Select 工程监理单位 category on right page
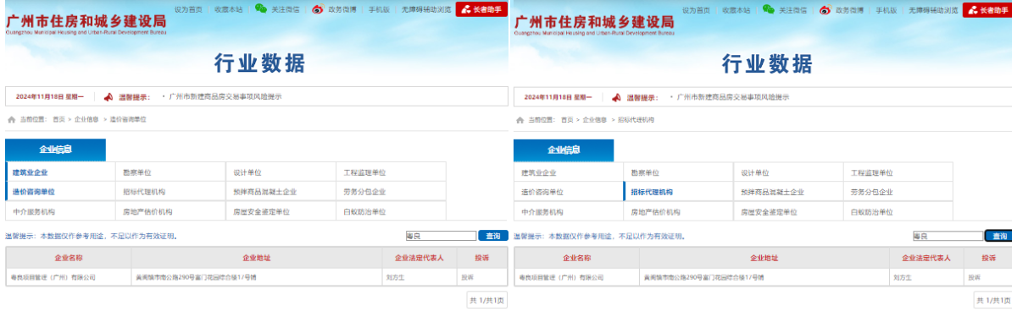This screenshot has width=1017, height=322. tap(899, 172)
